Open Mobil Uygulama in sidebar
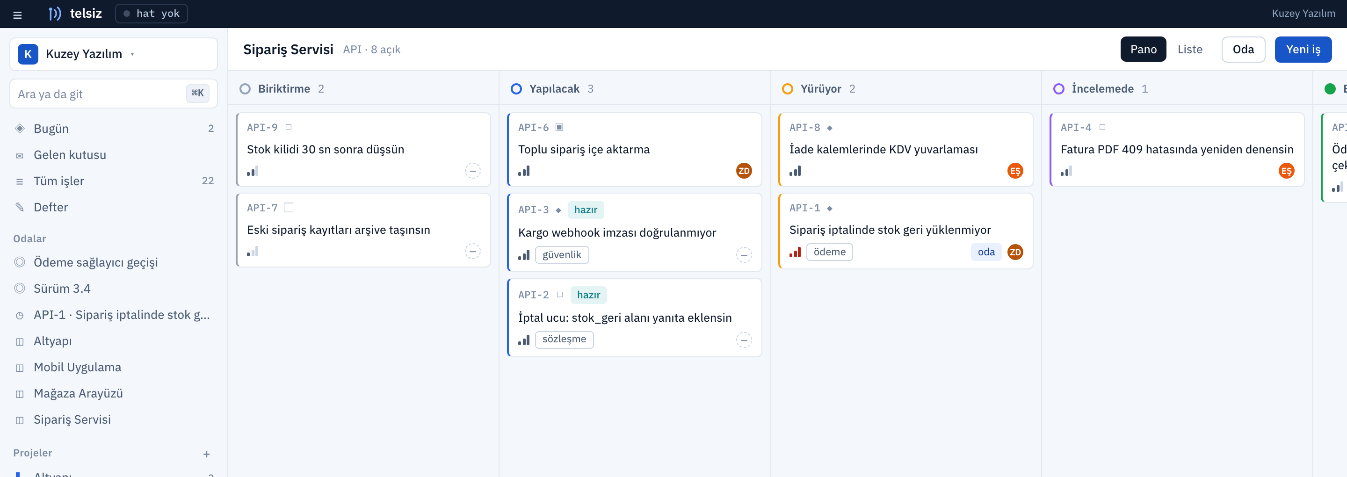Screen dimensions: 1347x477 tap(114, 367)
